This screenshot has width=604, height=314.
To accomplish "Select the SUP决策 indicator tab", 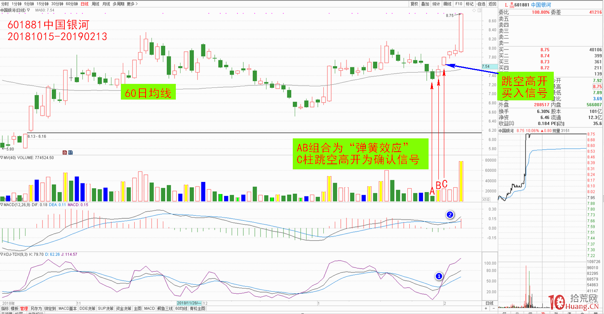I will [x=106, y=309].
